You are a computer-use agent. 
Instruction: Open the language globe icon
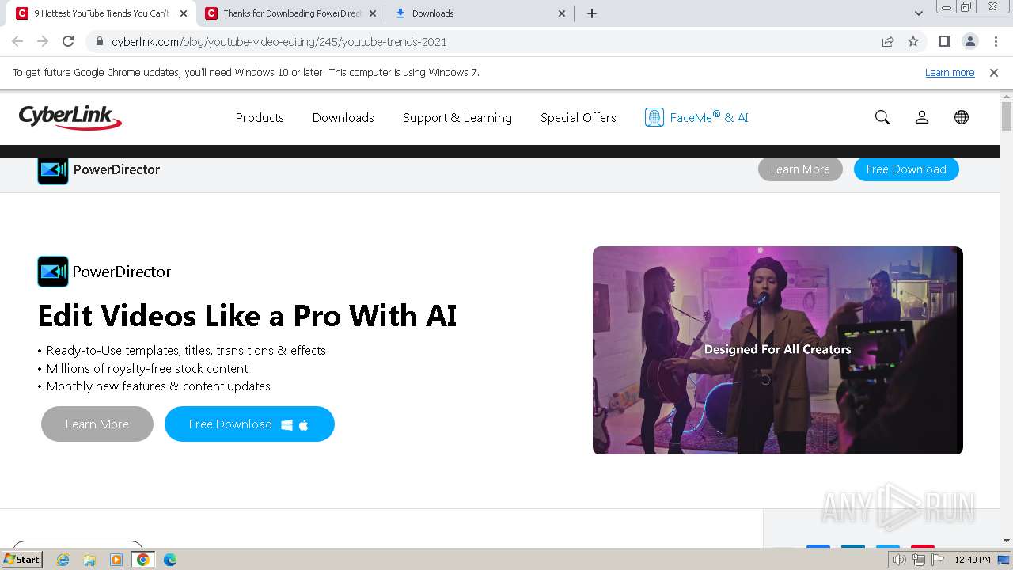[x=962, y=117]
